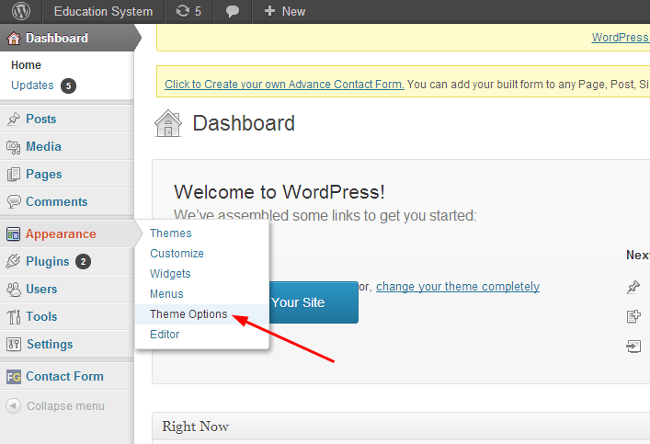The image size is (650, 444).
Task: Click the Media camera icon
Action: click(13, 147)
